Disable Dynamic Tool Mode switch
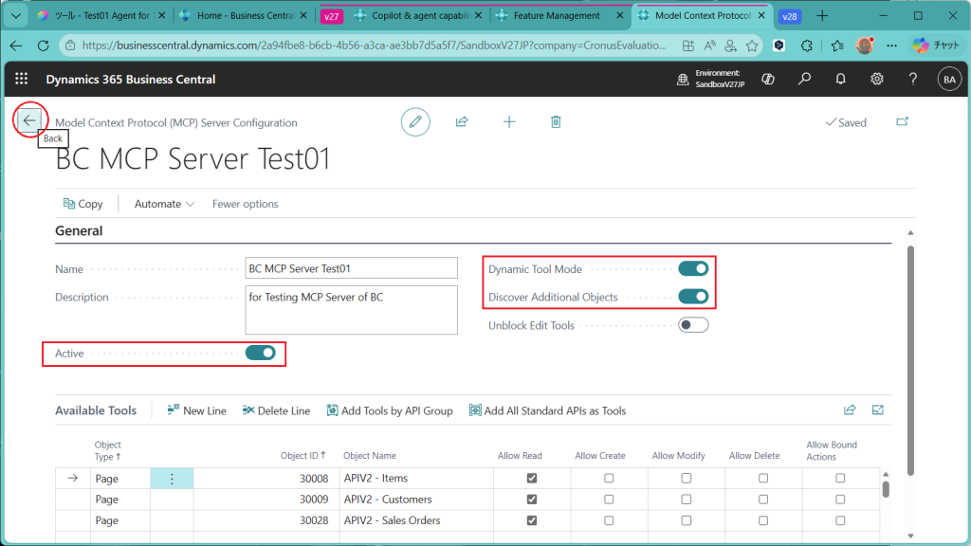The image size is (971, 546). (x=693, y=269)
